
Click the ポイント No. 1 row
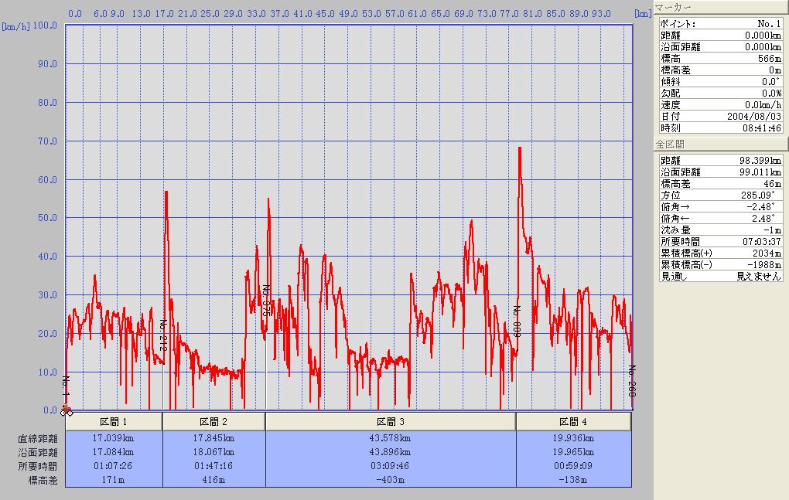(x=720, y=24)
